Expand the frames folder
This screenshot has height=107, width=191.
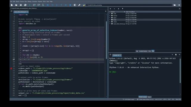(110, 16)
